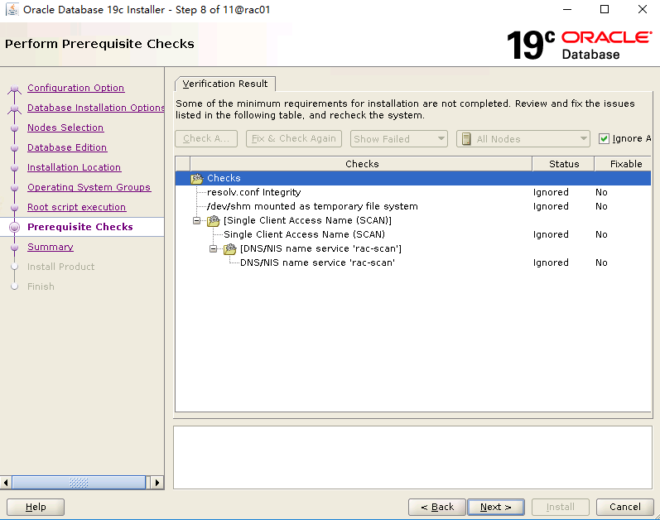660x520 pixels.
Task: Click the sidebar scroll left arrow
Action: (6, 483)
